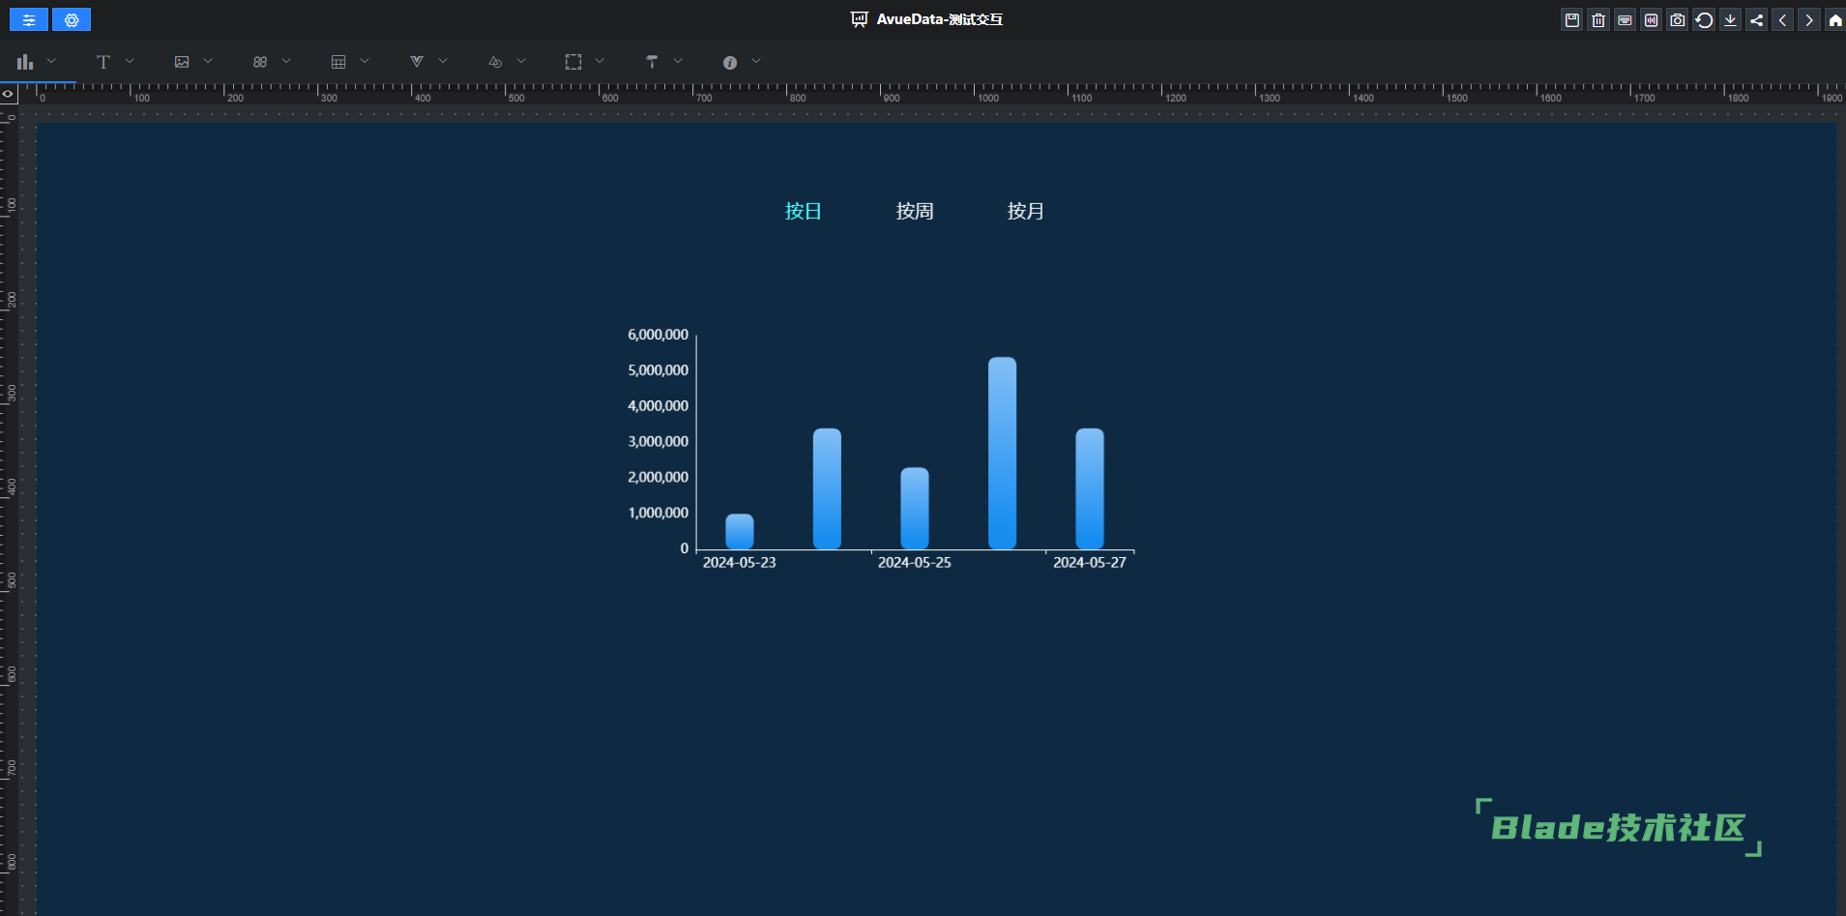Switch to the 按月 tab

pyautogui.click(x=1025, y=211)
